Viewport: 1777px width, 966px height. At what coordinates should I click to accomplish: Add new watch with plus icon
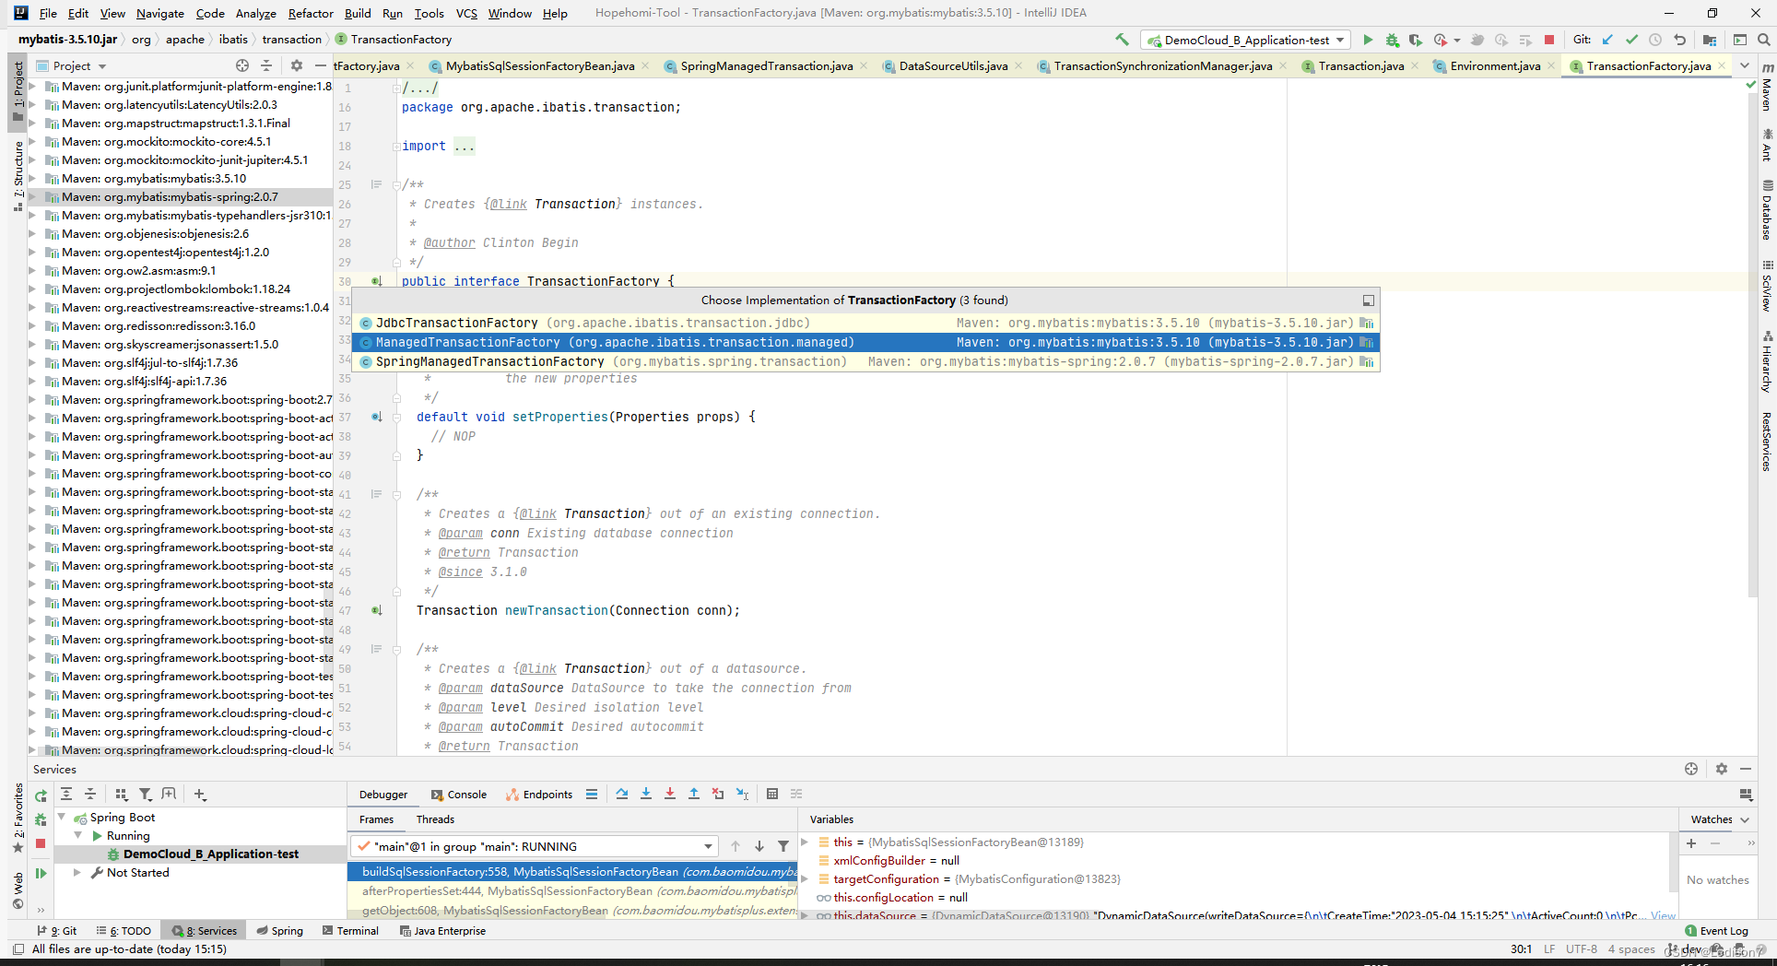[x=1691, y=842]
